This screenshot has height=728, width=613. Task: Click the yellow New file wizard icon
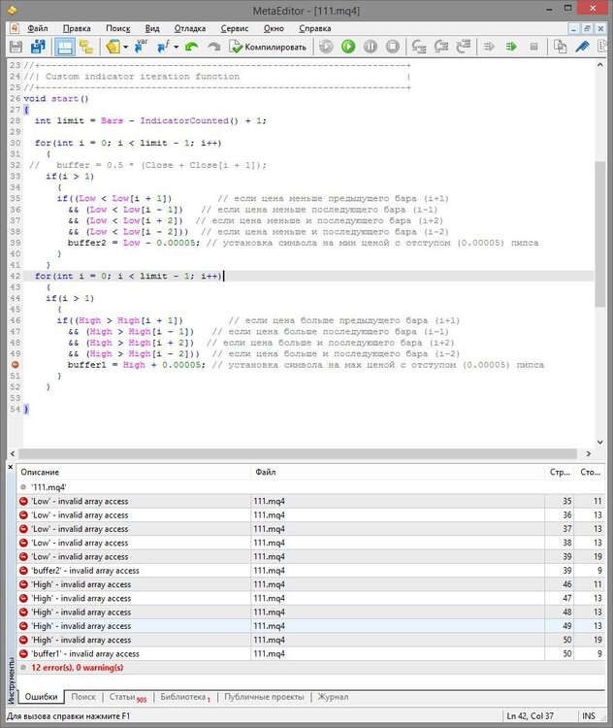113,47
